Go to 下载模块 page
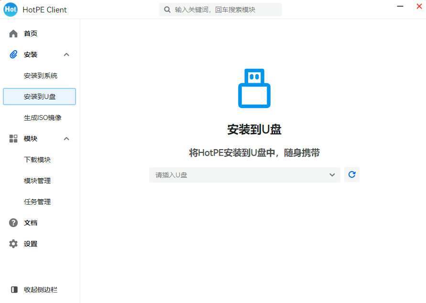This screenshot has width=426, height=303. coord(37,160)
